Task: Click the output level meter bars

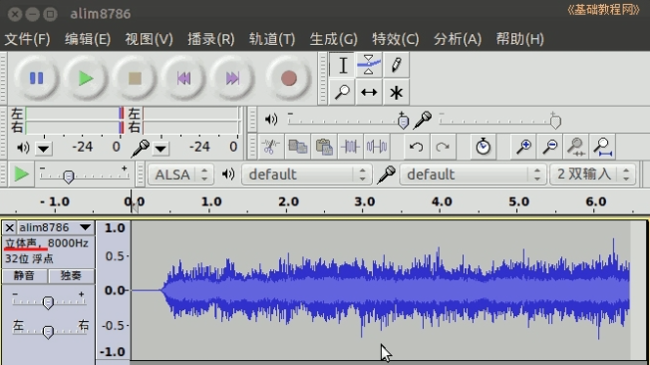Action: coord(75,120)
